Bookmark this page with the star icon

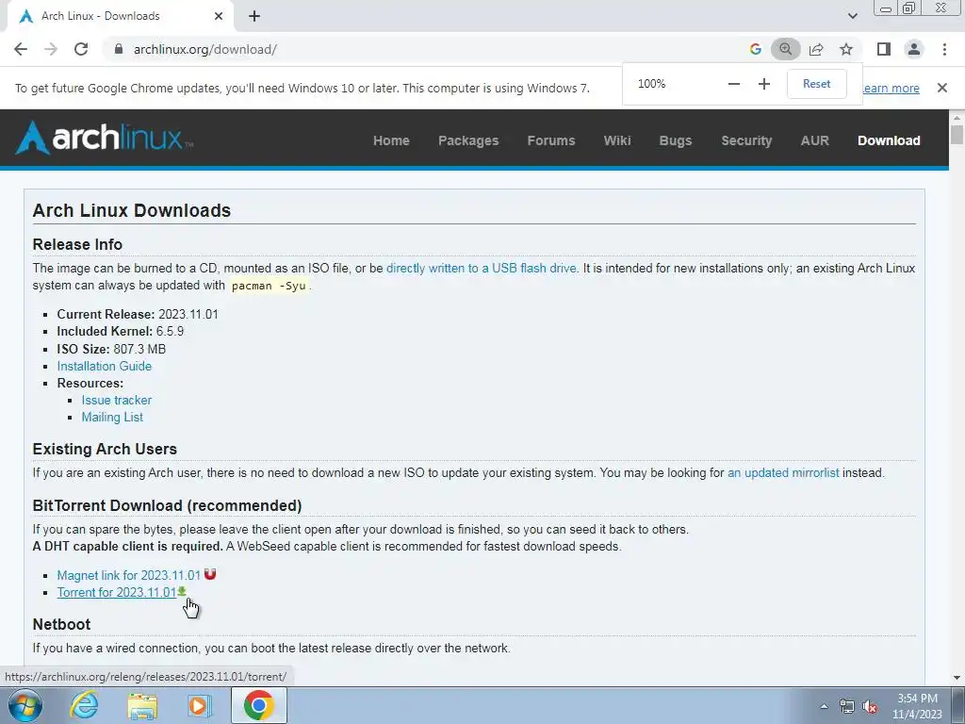[x=846, y=49]
